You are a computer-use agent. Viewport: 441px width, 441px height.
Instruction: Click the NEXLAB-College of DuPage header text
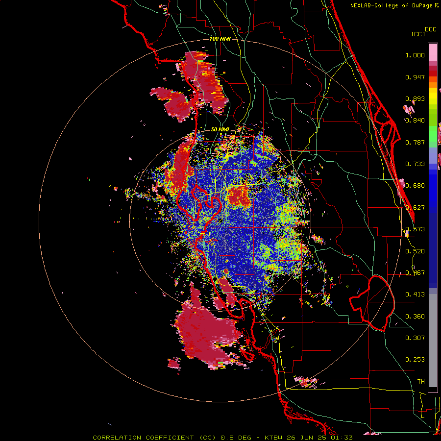tap(391, 5)
